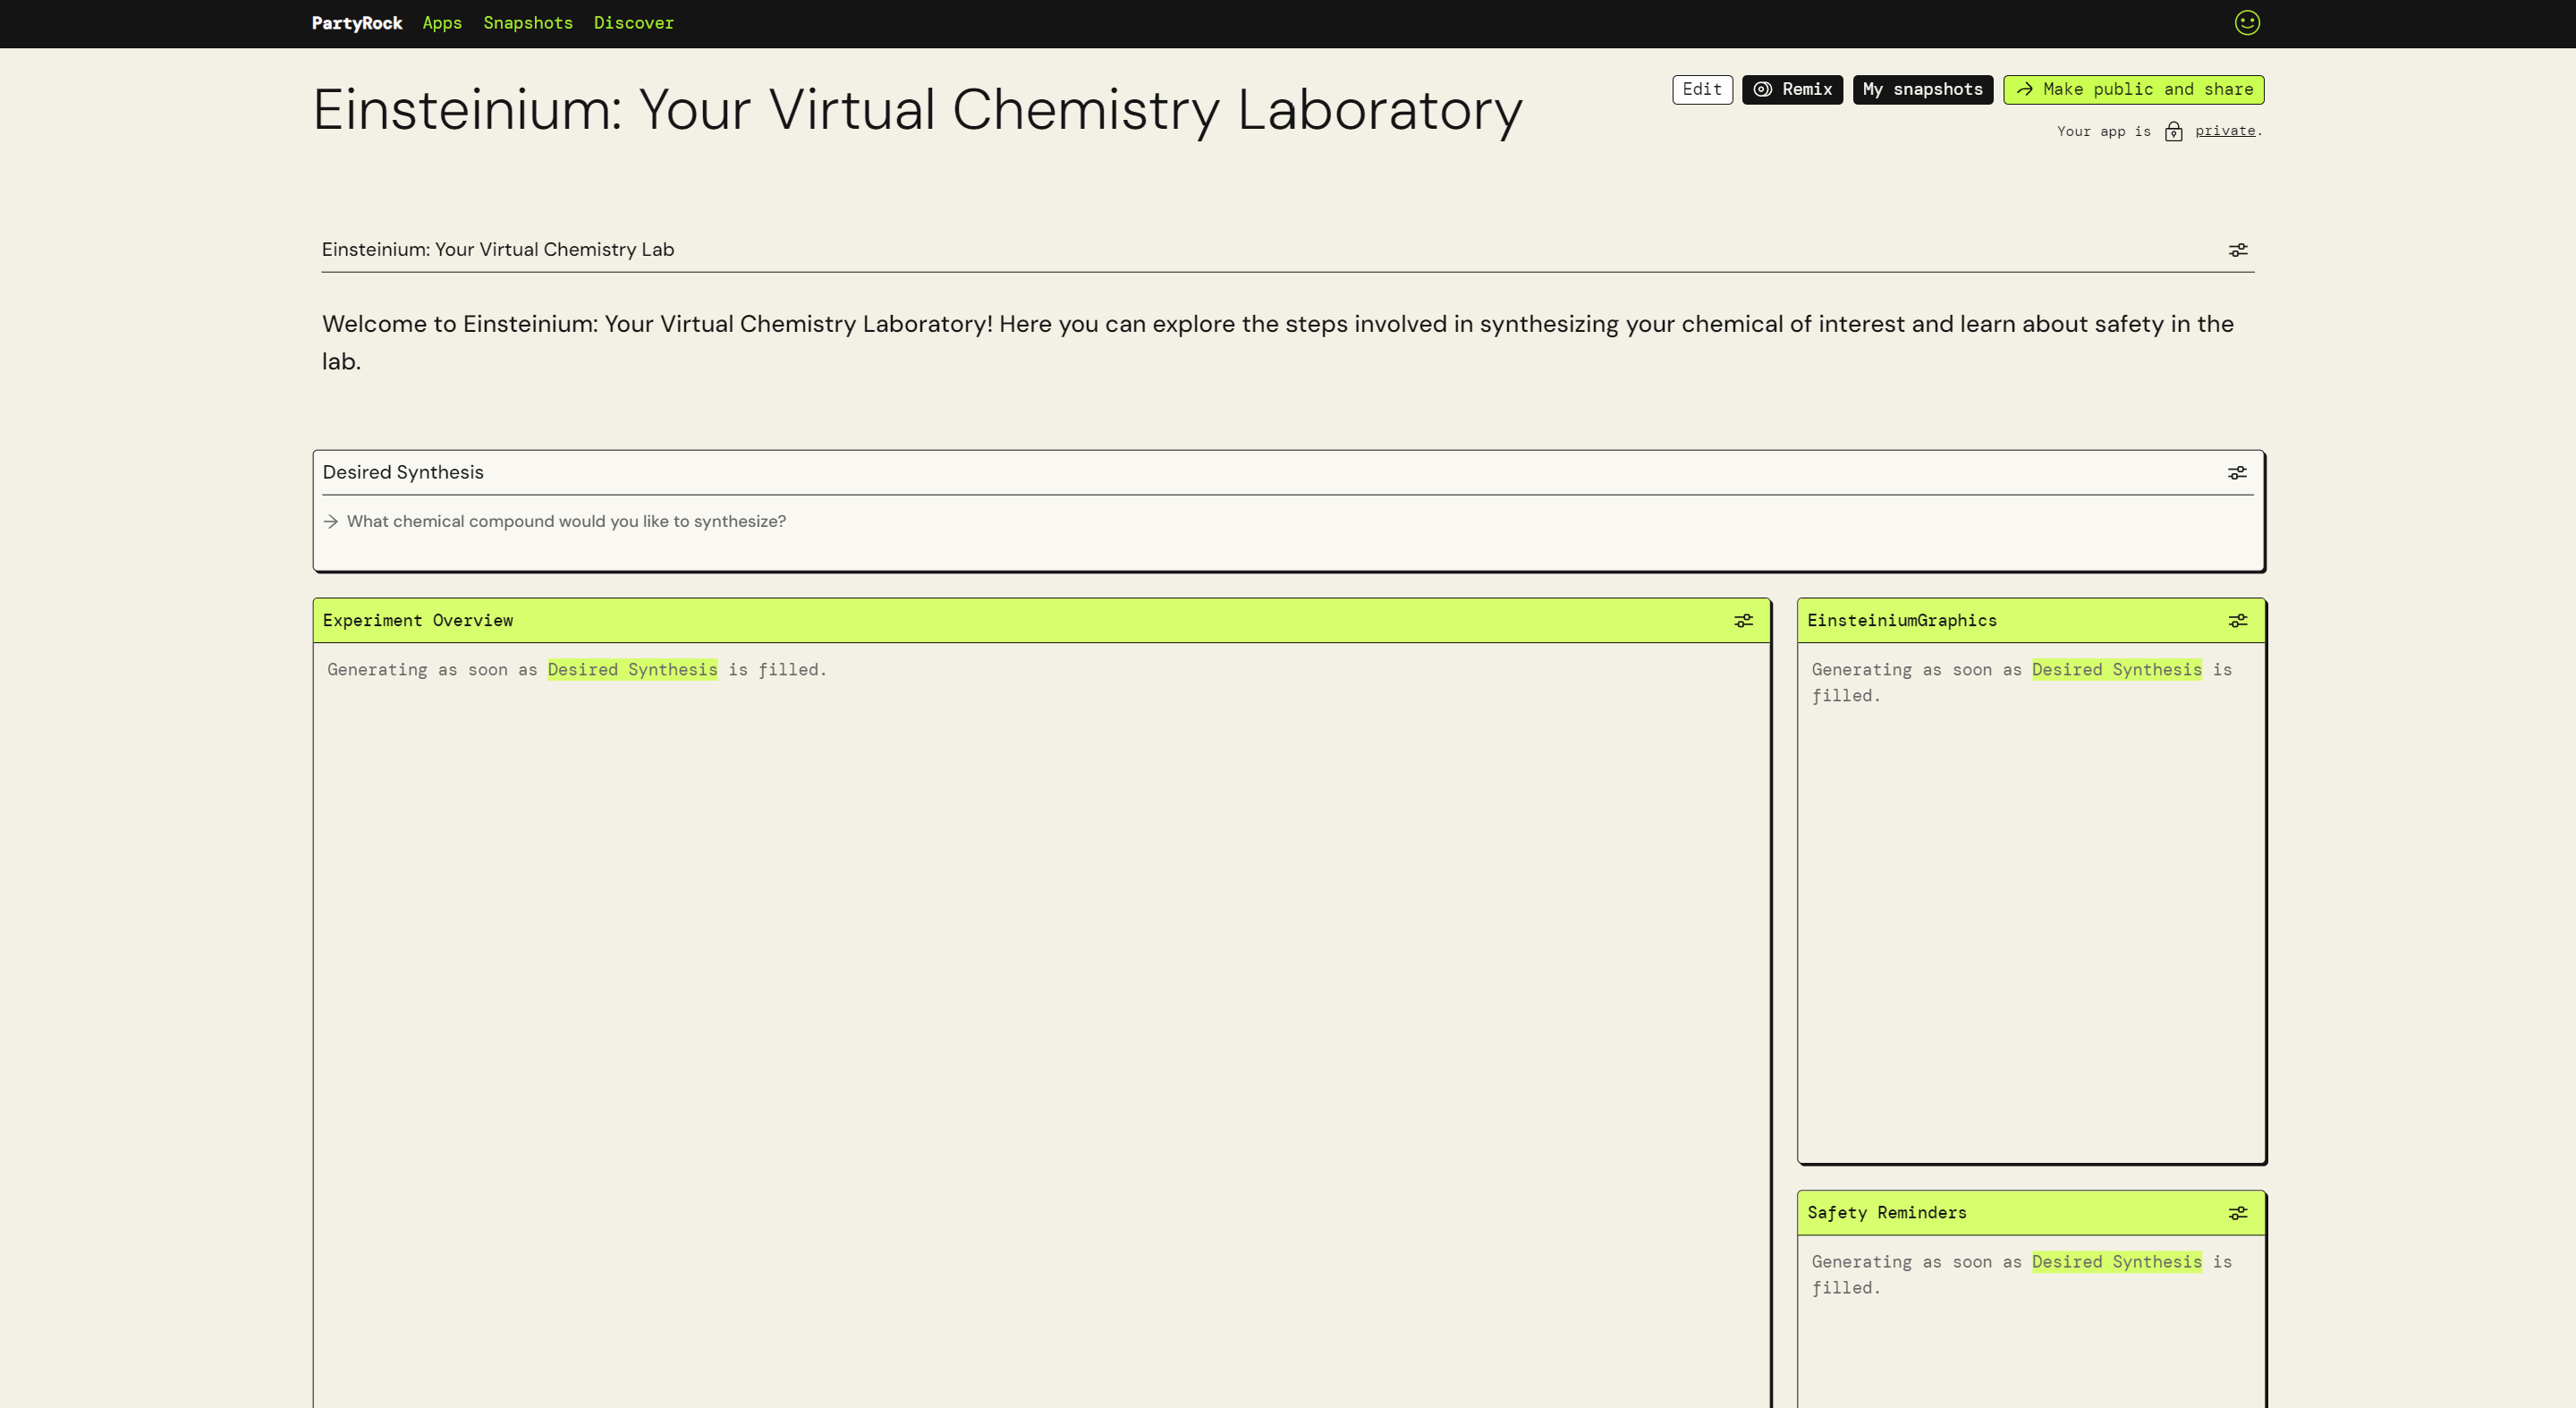Go to the Snapshots page
Image resolution: width=2576 pixels, height=1408 pixels.
tap(528, 23)
